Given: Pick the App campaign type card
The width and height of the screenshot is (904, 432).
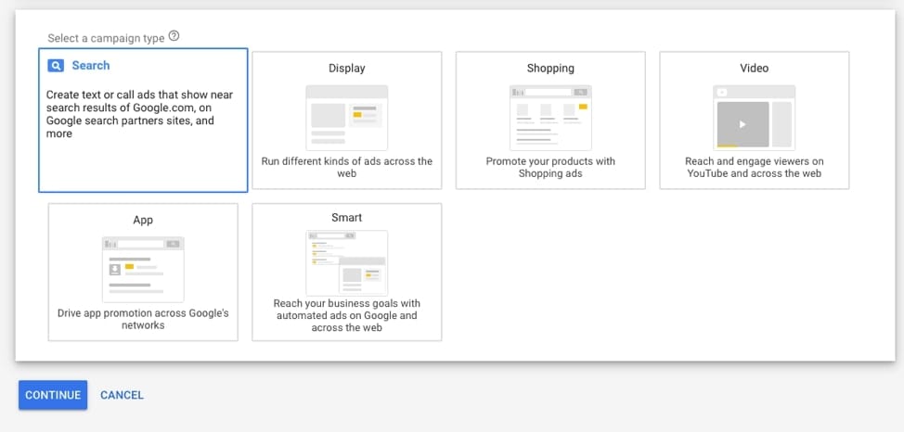Looking at the screenshot, I should pyautogui.click(x=143, y=272).
